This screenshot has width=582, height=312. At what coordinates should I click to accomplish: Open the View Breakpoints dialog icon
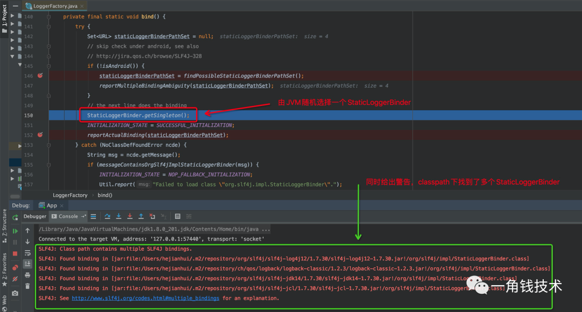(15, 267)
